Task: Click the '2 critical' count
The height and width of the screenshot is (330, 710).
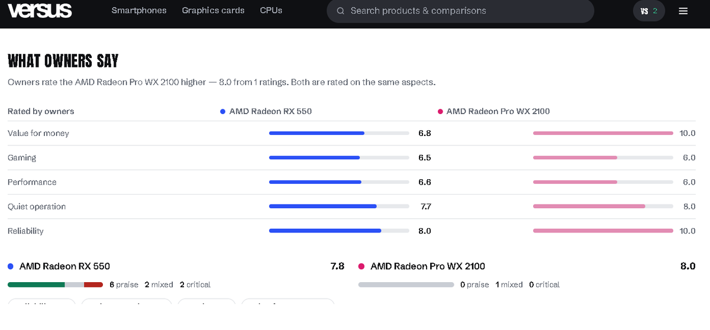Action: 195,284
